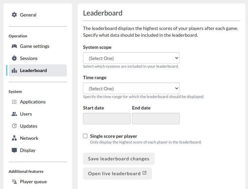
Task: Click the Game settings gamepad icon
Action: click(14, 46)
